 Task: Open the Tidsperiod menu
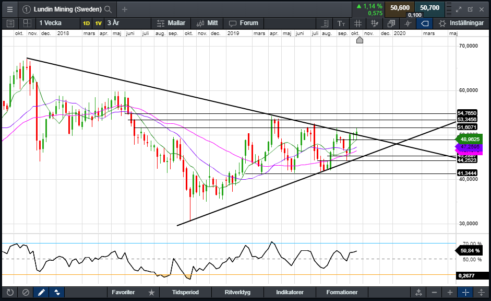coord(185,293)
